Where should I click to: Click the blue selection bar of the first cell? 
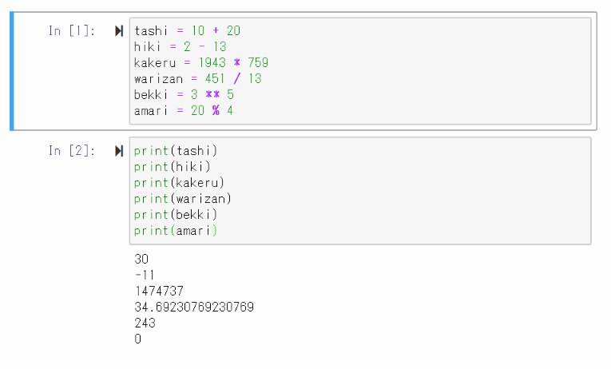click(x=12, y=71)
